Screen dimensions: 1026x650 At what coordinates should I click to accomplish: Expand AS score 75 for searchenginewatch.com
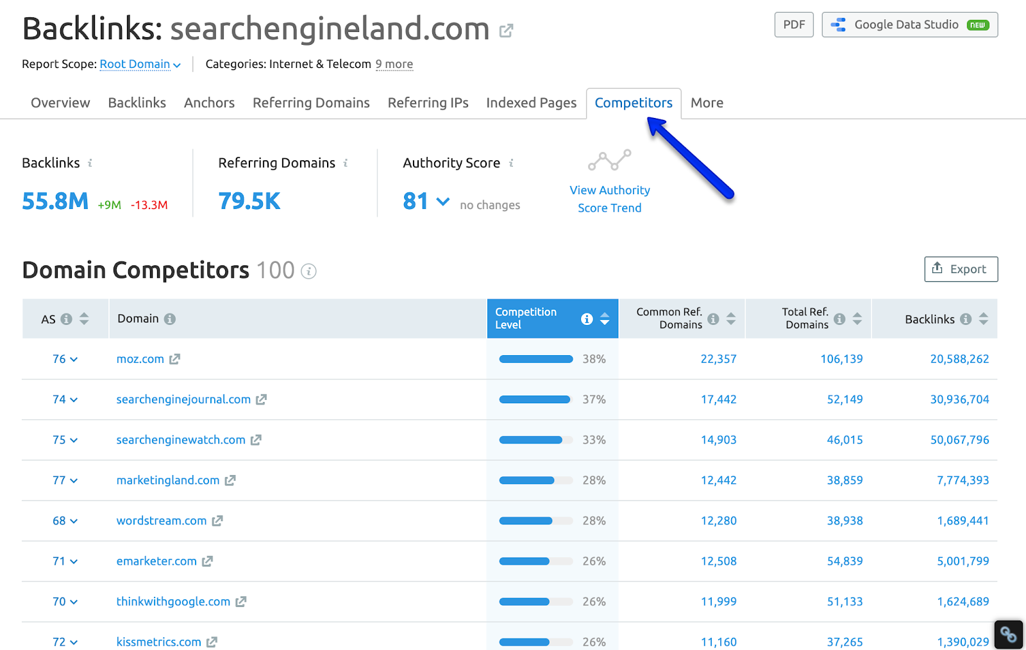click(65, 440)
